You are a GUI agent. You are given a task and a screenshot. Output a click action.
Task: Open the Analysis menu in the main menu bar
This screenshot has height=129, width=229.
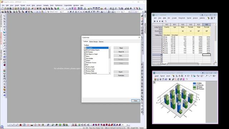(x=39, y=5)
